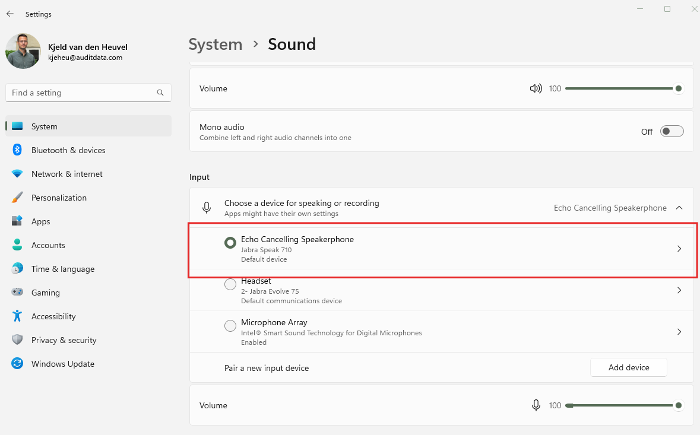The height and width of the screenshot is (435, 700).
Task: Click the Gaming controller icon
Action: coord(17,292)
